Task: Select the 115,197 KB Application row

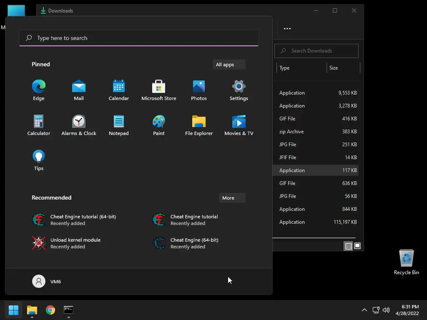Action: click(316, 222)
